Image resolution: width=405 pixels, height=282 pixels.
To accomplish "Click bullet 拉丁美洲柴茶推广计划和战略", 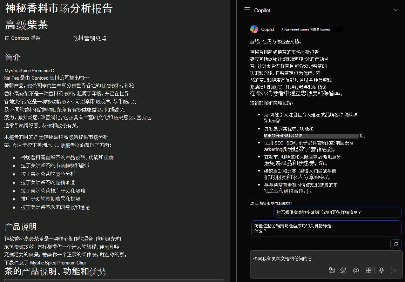I will [x=53, y=191].
